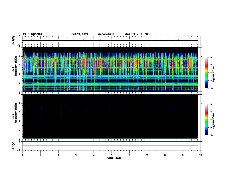
Task: Click the "2" tick on the time axis
Action: (x=58, y=155)
